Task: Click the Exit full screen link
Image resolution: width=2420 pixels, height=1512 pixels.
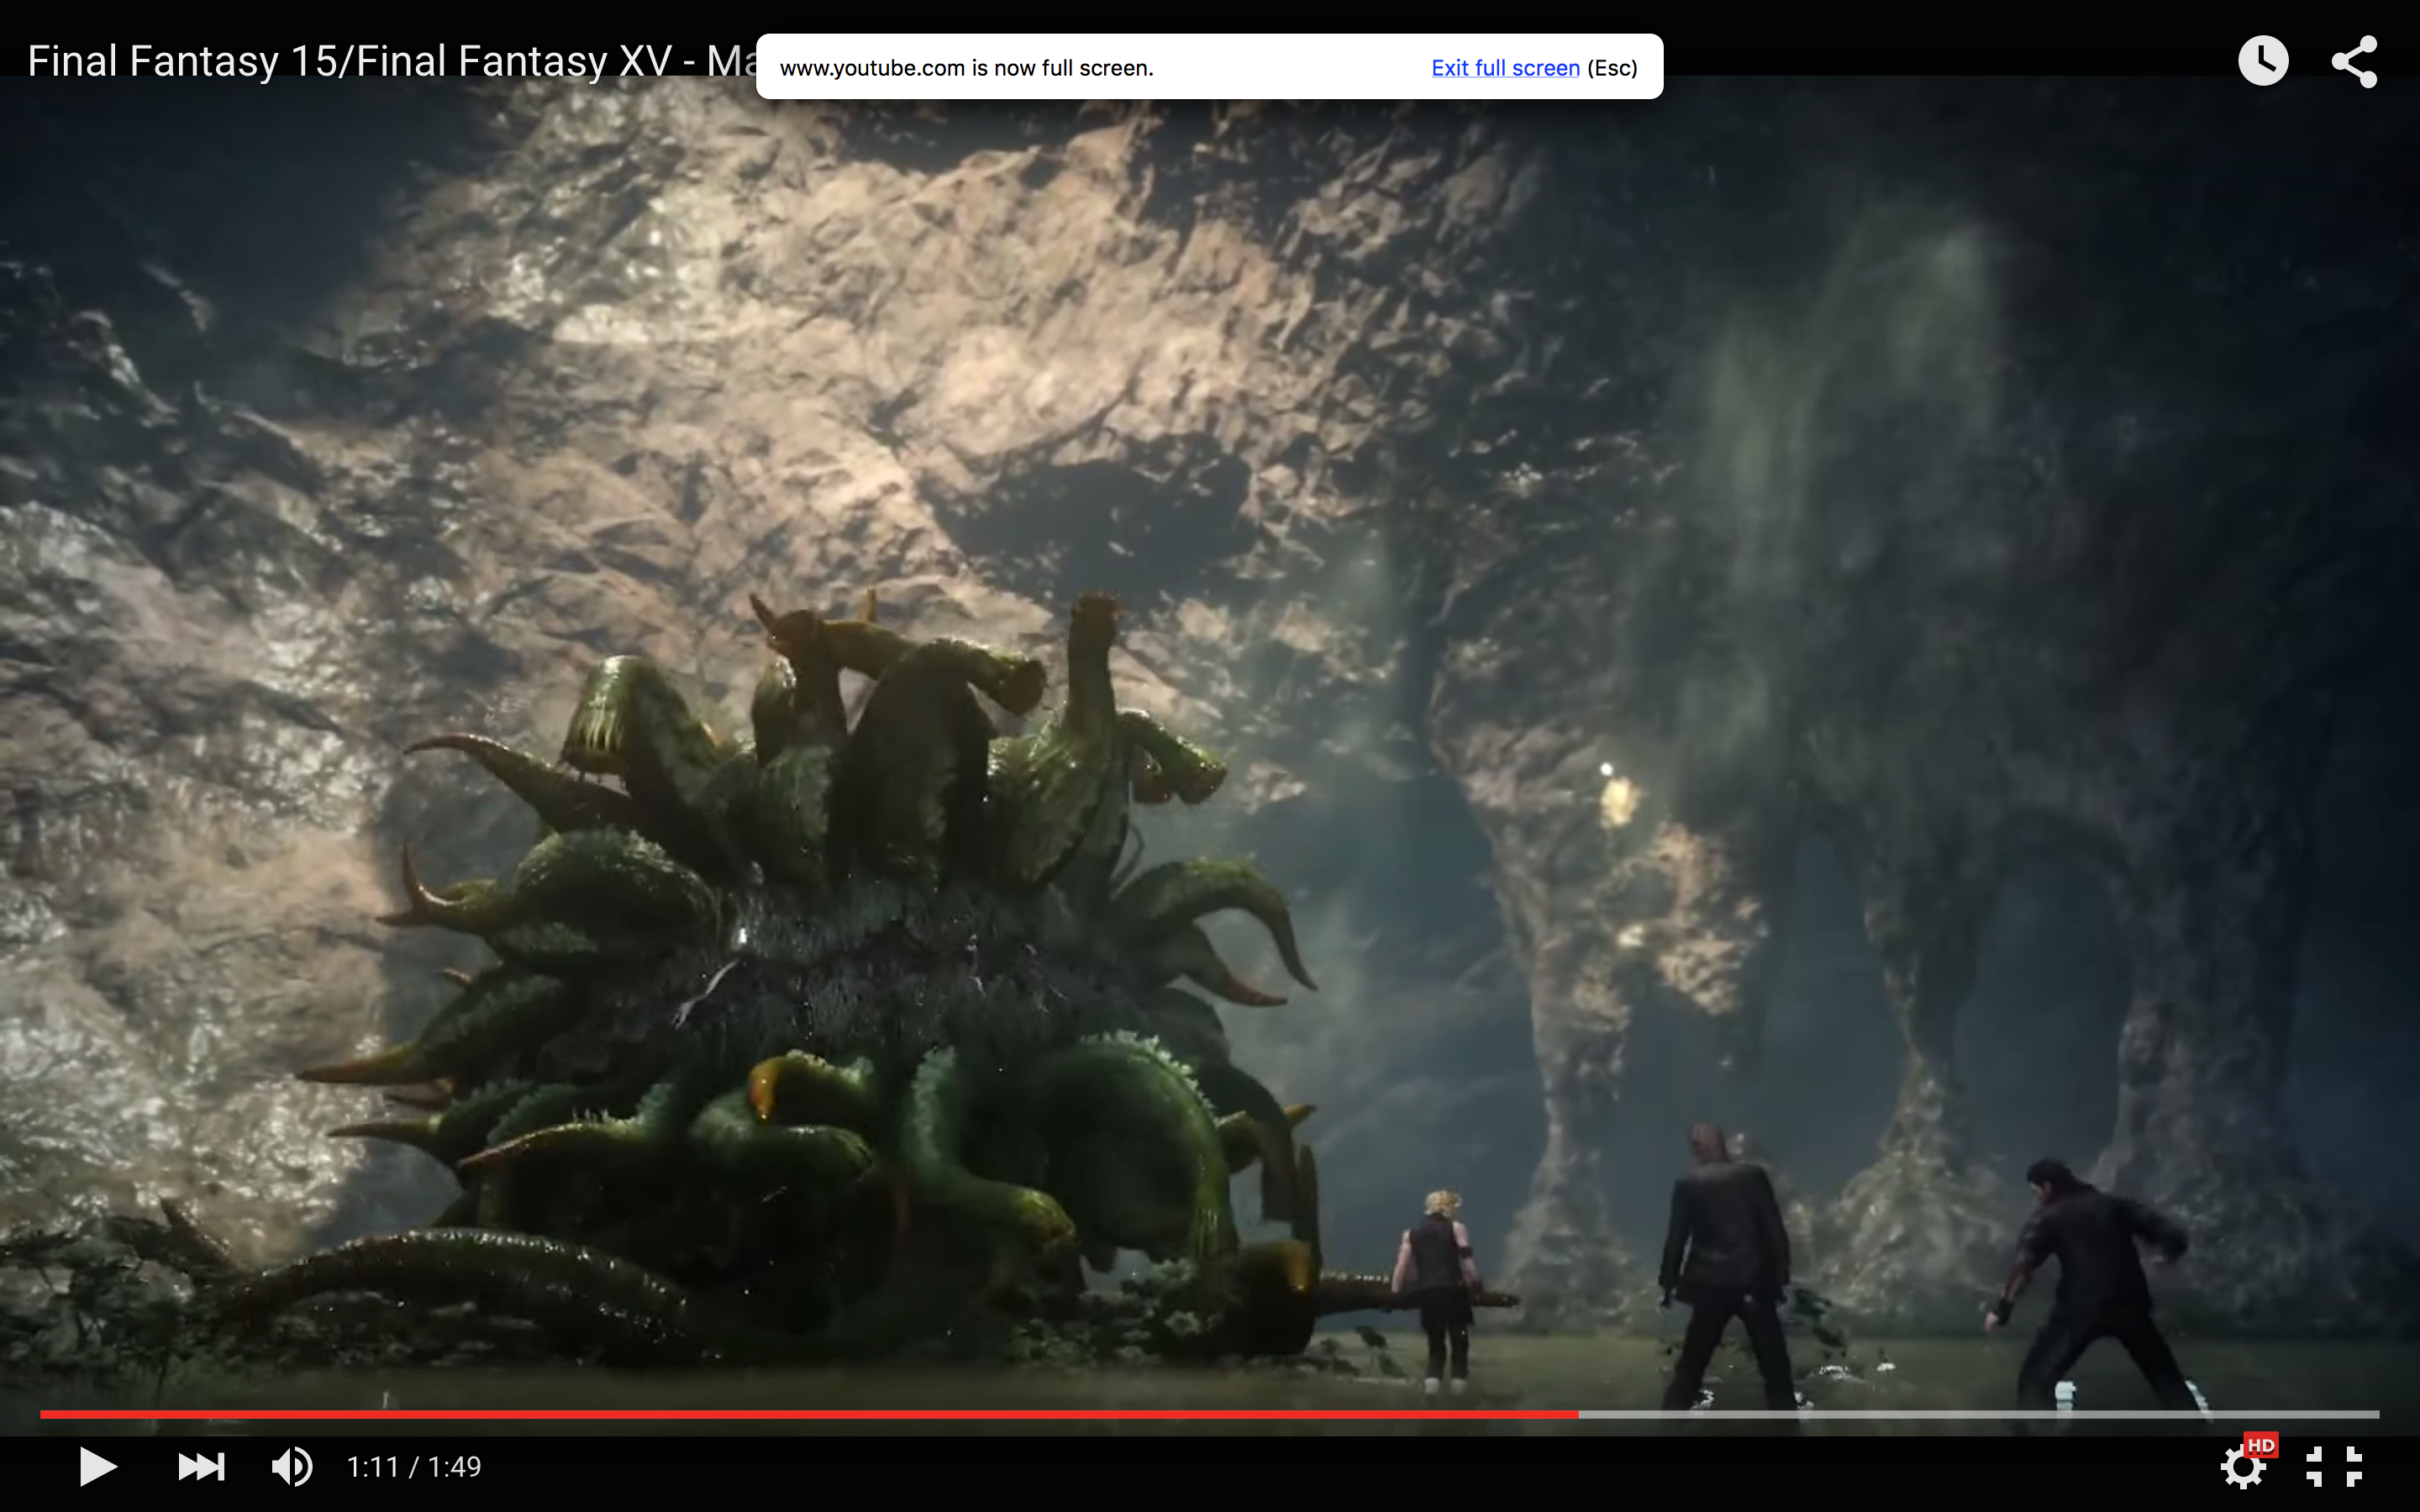Action: [x=1505, y=68]
